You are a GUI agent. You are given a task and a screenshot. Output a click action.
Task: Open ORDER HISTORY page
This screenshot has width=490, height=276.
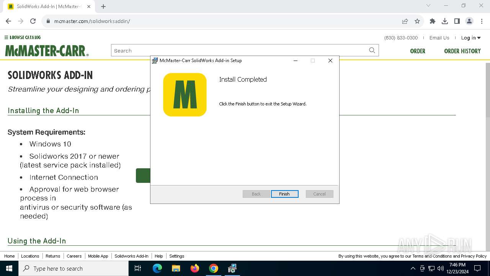(x=462, y=51)
